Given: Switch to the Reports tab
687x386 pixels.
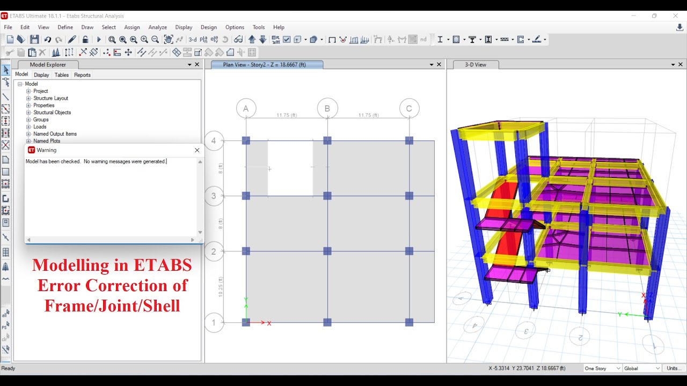Looking at the screenshot, I should (x=82, y=75).
